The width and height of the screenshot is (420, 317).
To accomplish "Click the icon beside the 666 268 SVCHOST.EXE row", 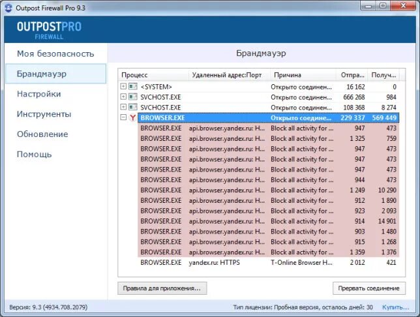I will click(x=133, y=97).
